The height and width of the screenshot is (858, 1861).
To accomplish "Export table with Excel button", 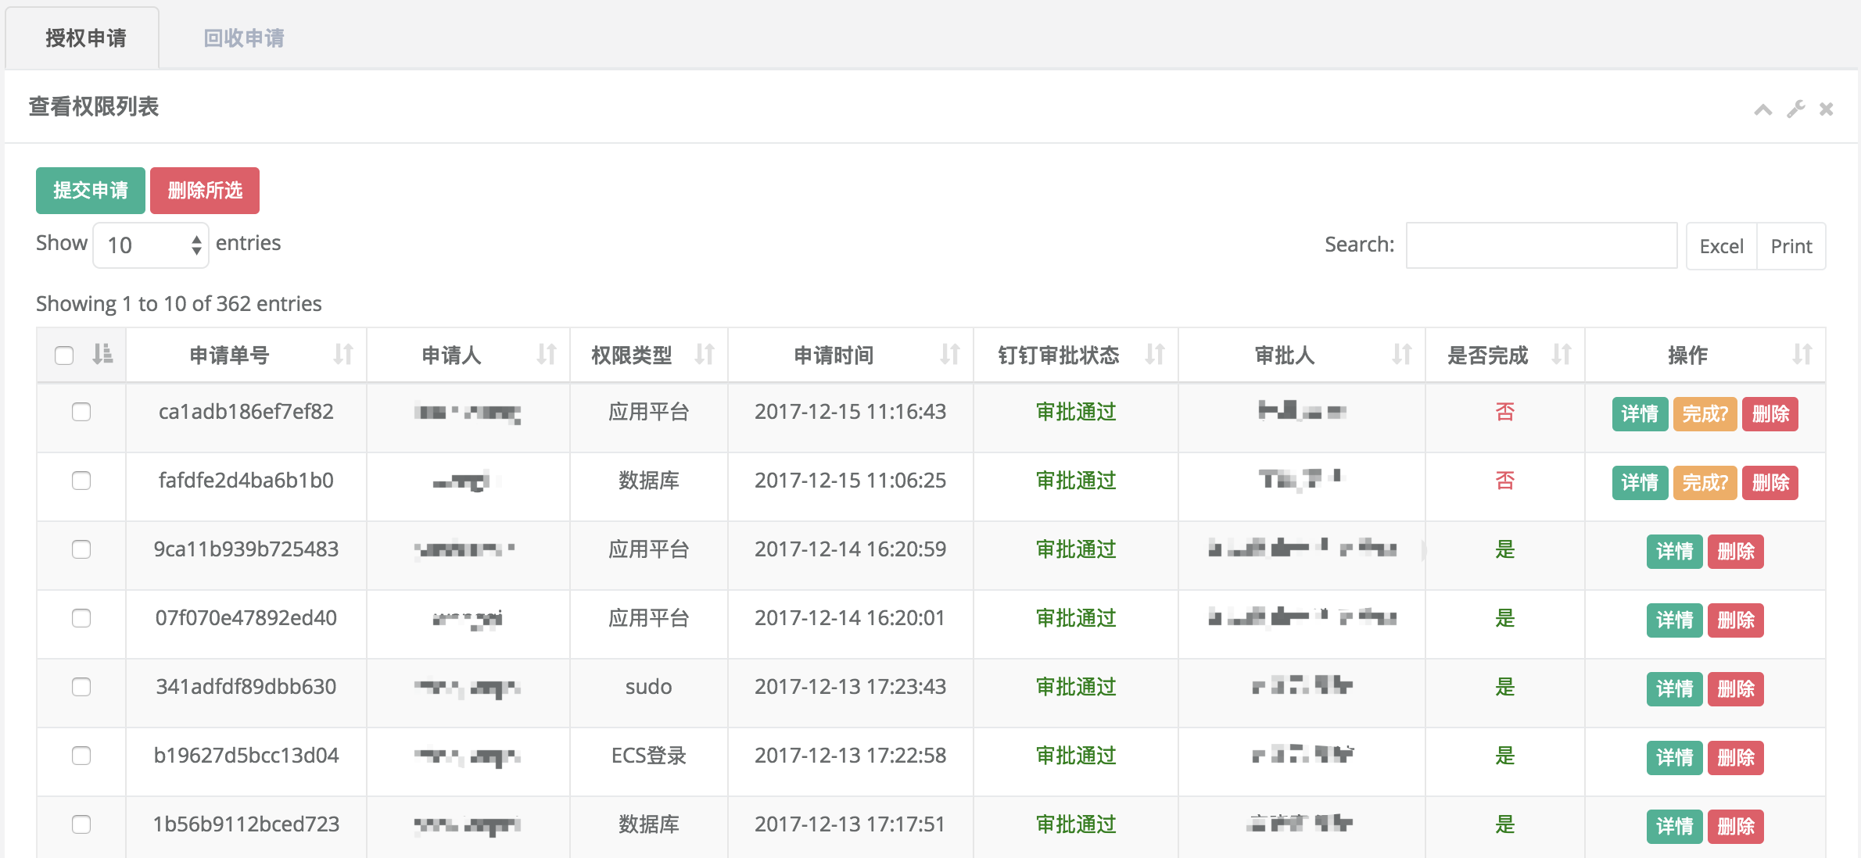I will click(x=1722, y=246).
